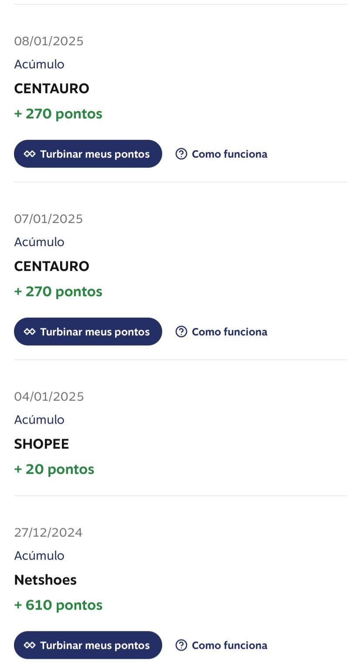The width and height of the screenshot is (361, 671).
Task: Click the "+ 610 pontos" amount
Action: [58, 605]
